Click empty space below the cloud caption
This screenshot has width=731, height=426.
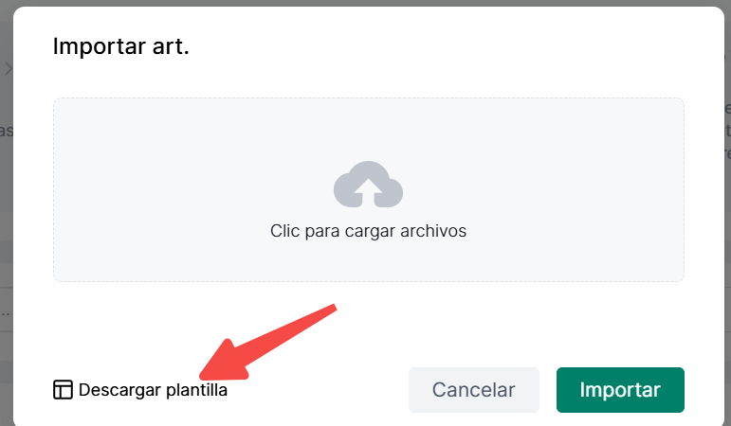(368, 260)
